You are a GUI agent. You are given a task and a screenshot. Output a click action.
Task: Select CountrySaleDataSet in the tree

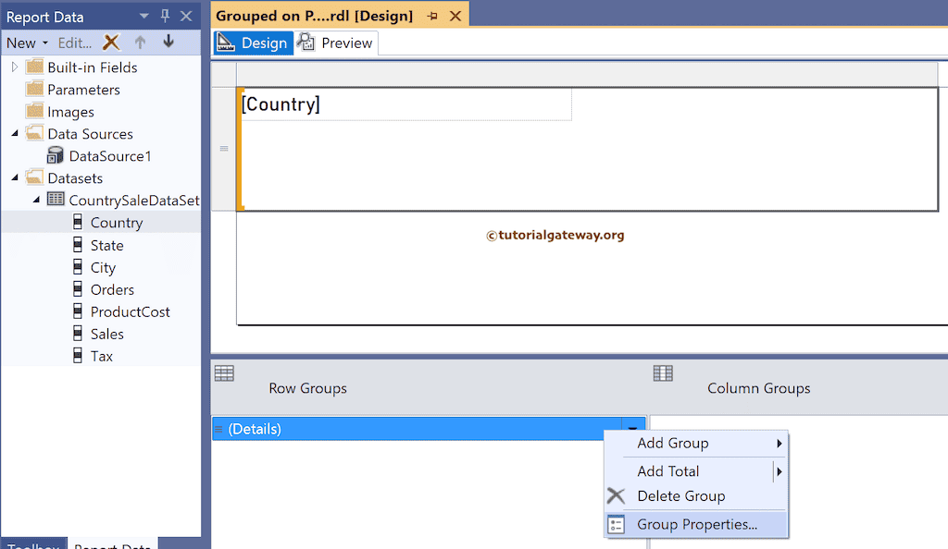tap(133, 201)
